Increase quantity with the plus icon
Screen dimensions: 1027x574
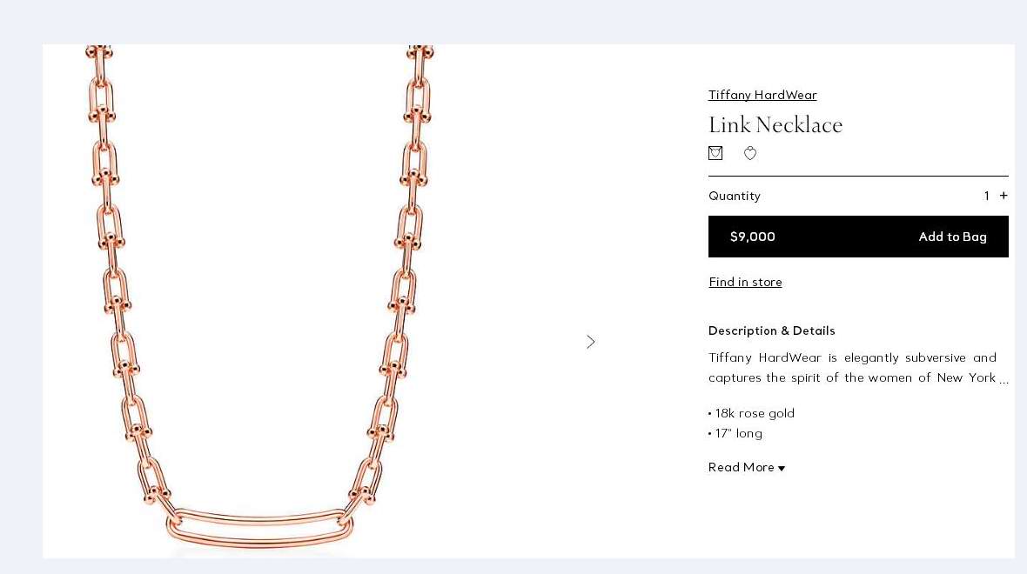point(1004,195)
